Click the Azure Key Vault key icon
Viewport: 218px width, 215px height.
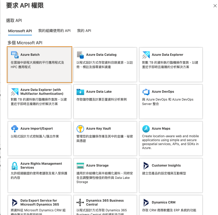80,129
